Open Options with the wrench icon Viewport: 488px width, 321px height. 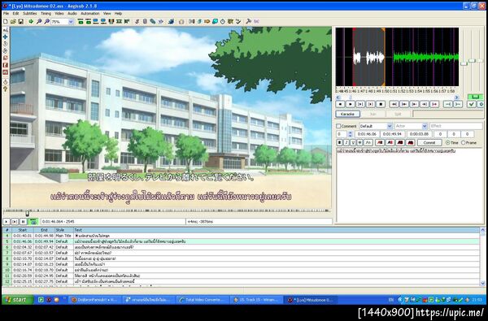point(248,21)
